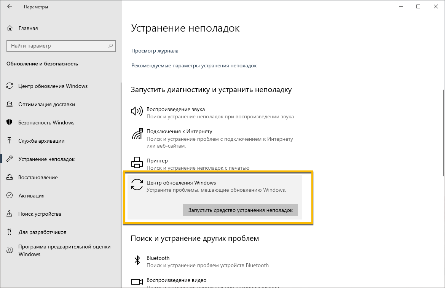The image size is (445, 288).
Task: Select the Bluetooth troubleshooter icon
Action: [x=137, y=261]
